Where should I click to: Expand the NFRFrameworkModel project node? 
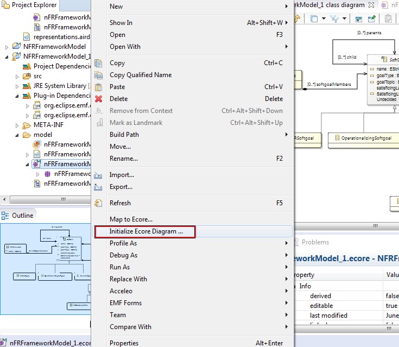tap(7, 47)
